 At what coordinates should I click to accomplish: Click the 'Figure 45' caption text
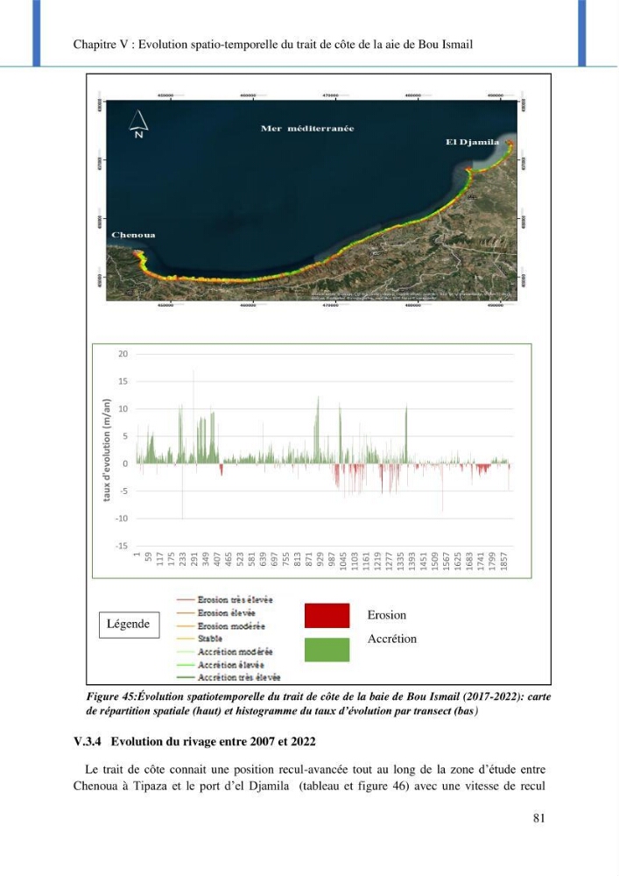tap(318, 704)
